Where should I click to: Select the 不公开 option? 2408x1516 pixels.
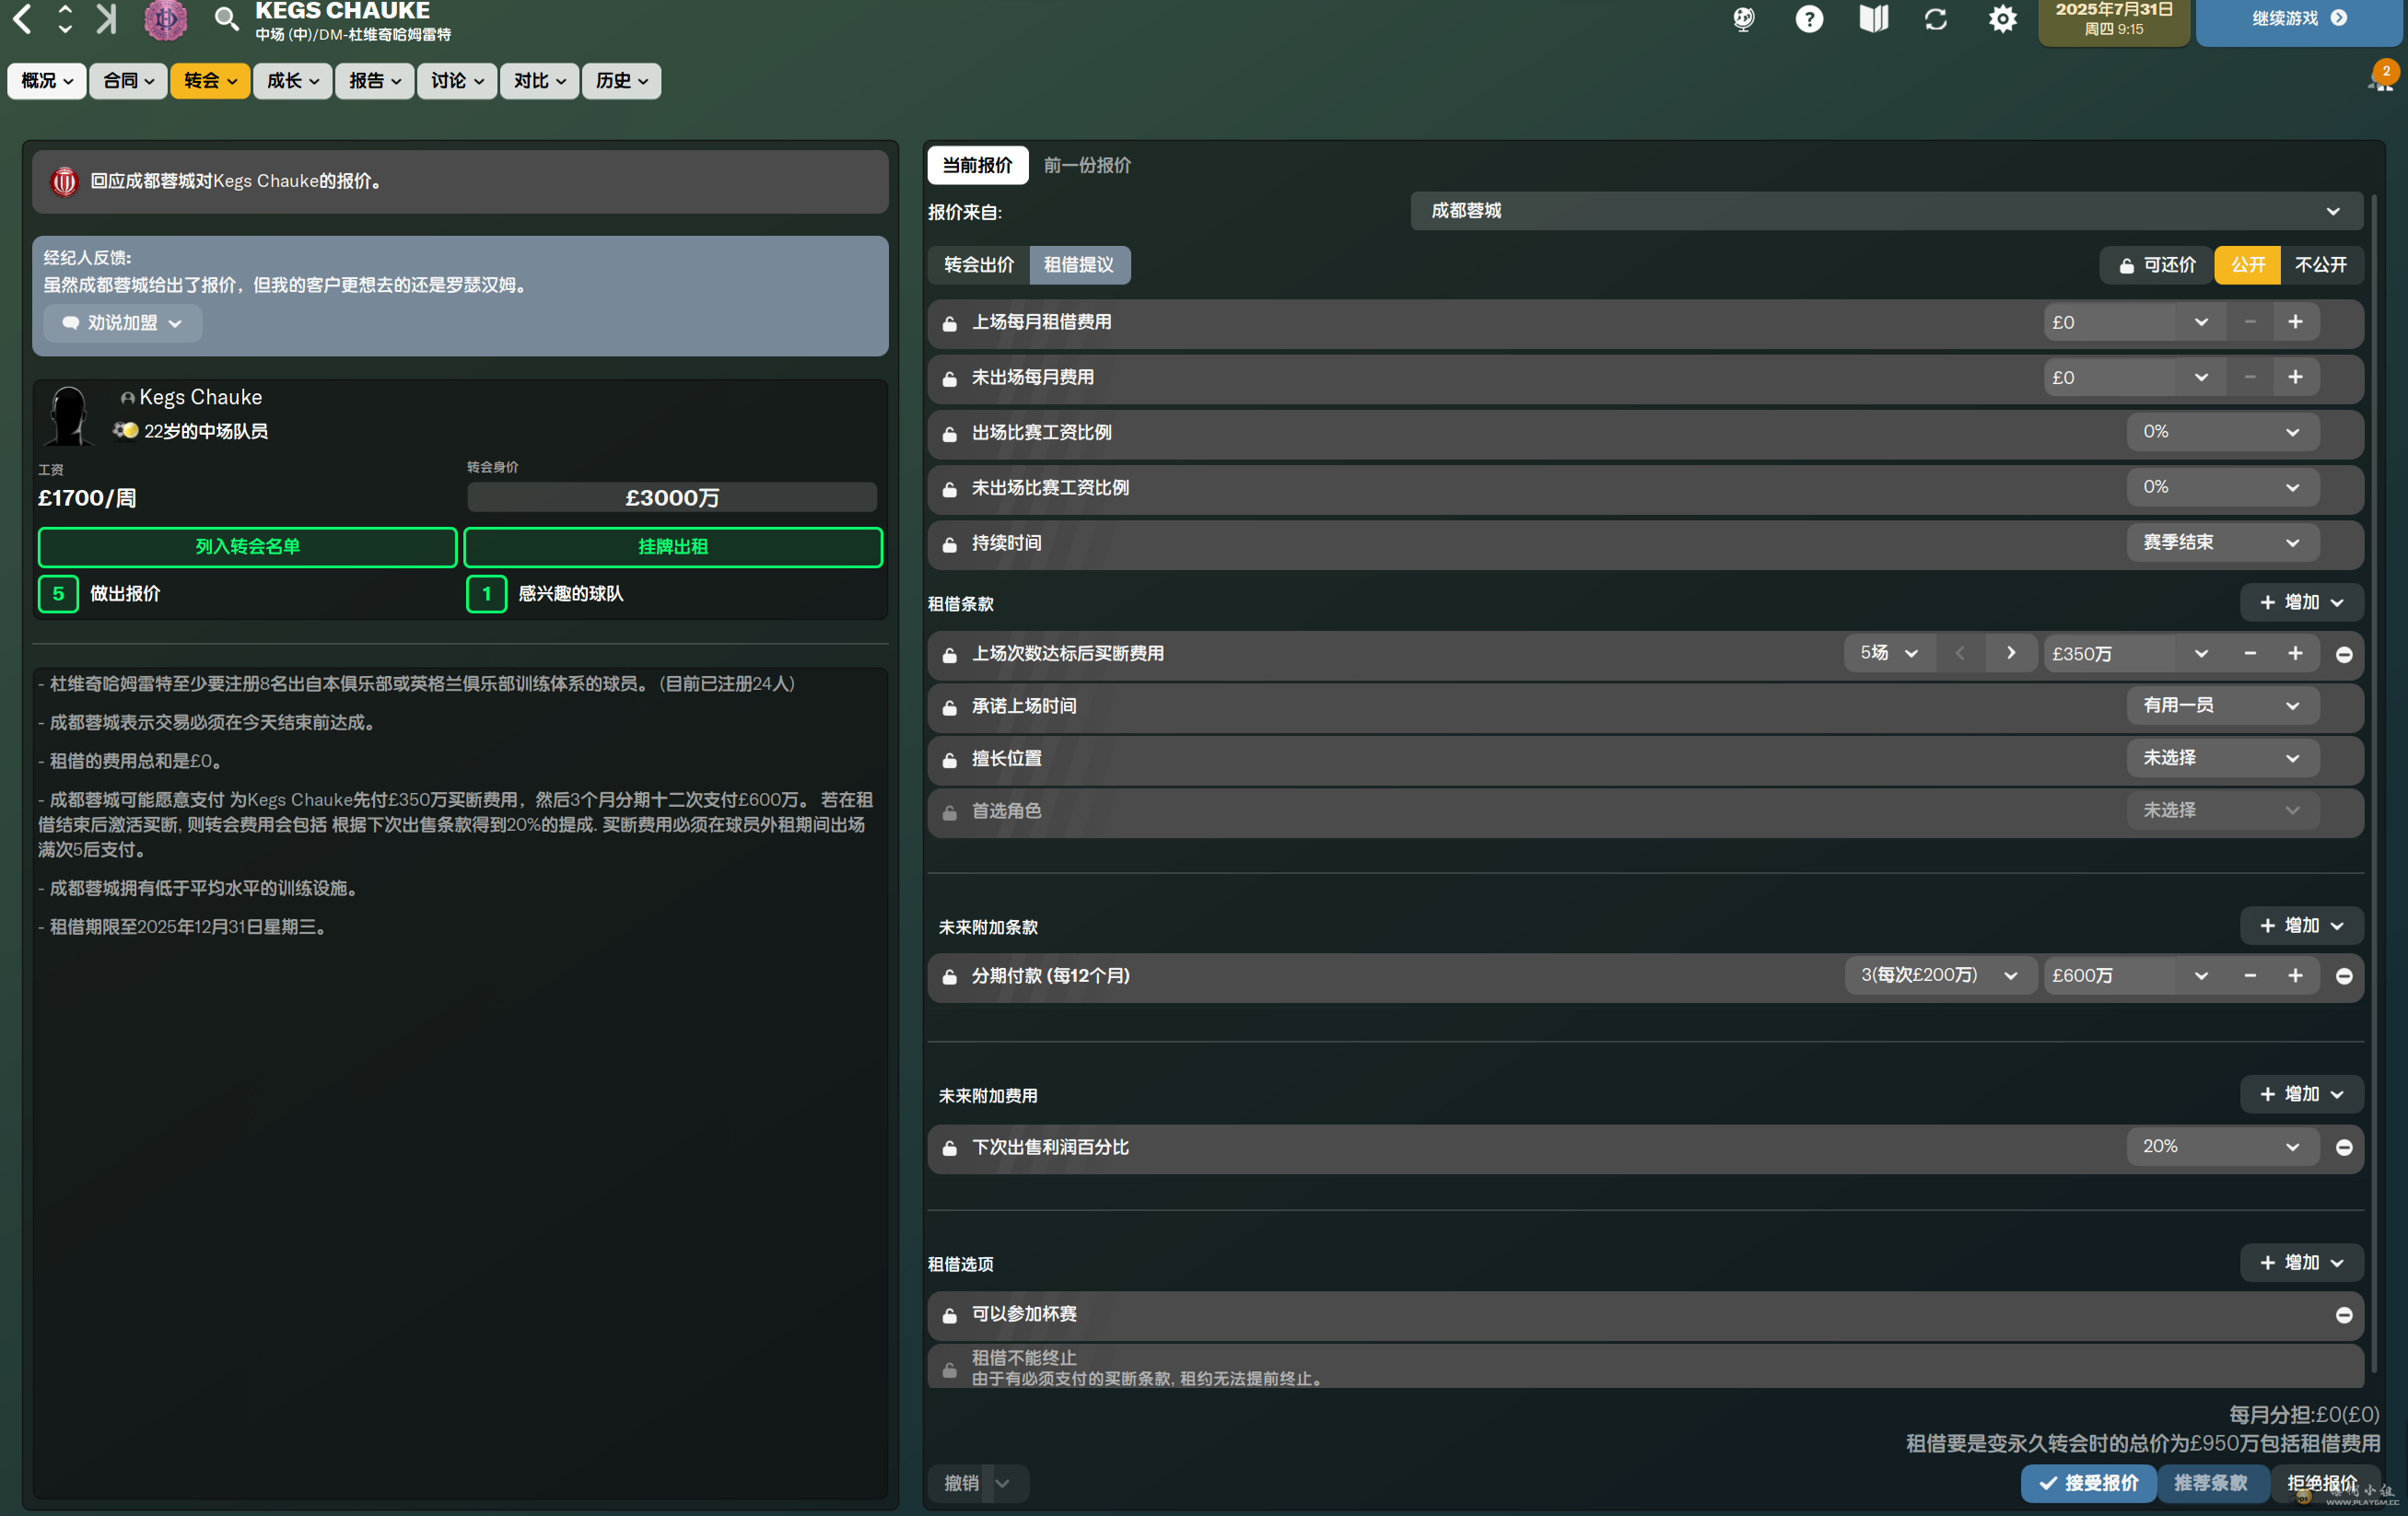point(2321,265)
